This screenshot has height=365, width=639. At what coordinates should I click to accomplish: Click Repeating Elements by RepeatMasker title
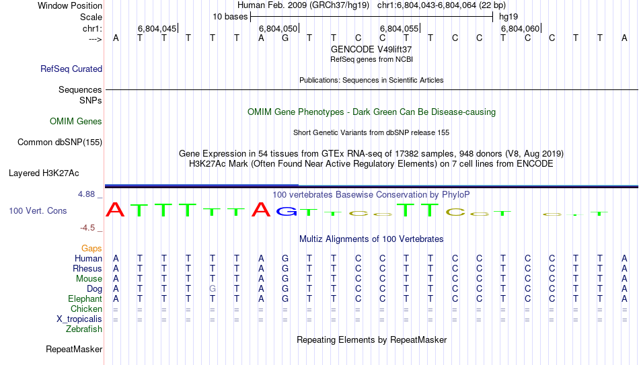click(371, 340)
